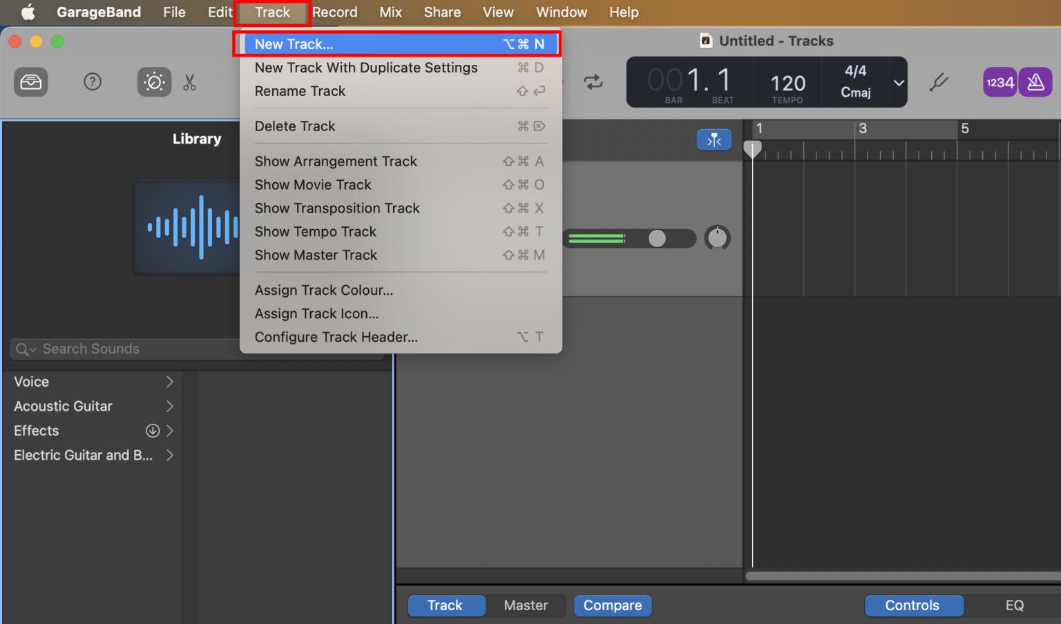Open the LCD display mode dropdown arrow

(899, 82)
